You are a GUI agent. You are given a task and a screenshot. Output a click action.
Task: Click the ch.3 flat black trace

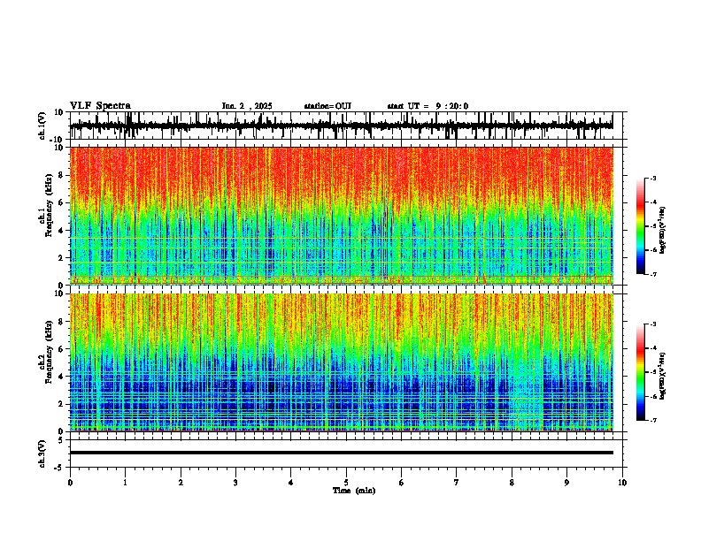coord(341,453)
